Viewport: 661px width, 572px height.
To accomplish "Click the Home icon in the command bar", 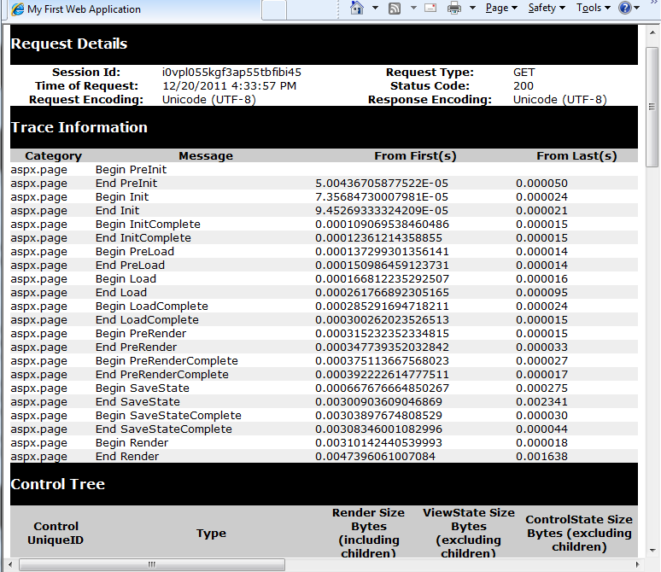I will (357, 8).
